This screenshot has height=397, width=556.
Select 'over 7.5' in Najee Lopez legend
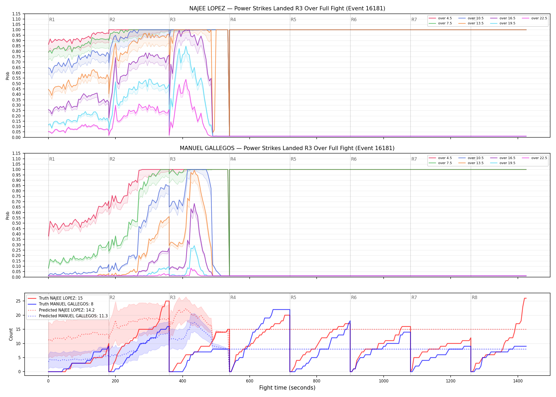(440, 23)
